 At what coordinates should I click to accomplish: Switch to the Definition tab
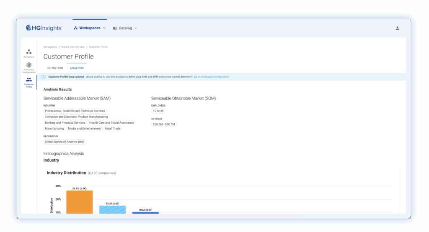[55, 68]
